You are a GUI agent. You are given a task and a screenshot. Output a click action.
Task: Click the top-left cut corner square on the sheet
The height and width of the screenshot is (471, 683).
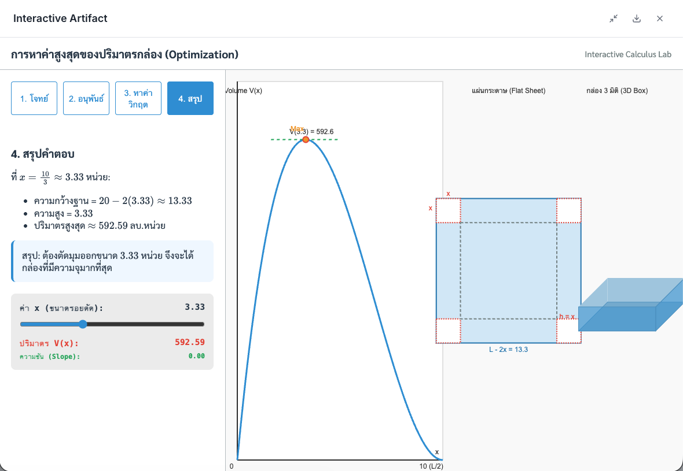[448, 210]
